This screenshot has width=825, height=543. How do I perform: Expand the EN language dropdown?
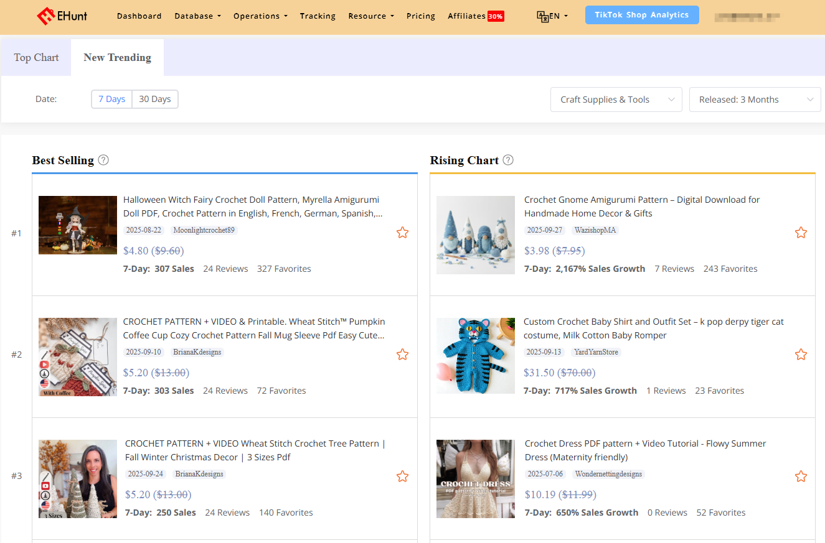coord(553,16)
